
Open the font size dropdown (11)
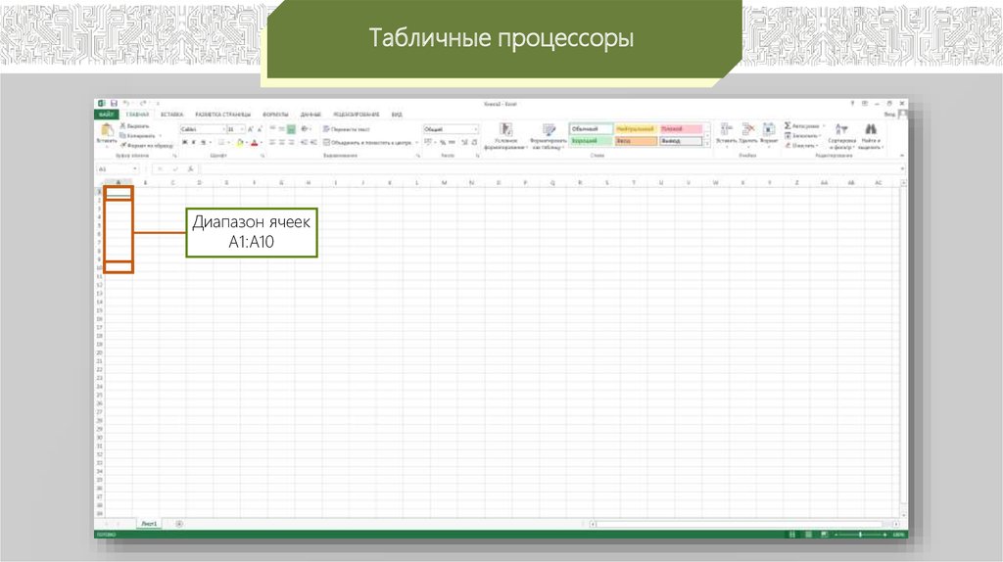pos(242,129)
